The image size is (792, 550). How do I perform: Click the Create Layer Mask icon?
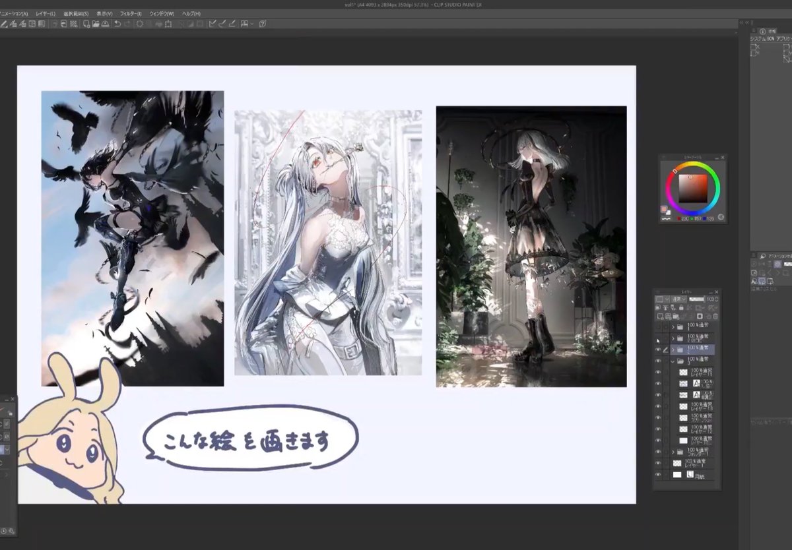click(x=700, y=316)
